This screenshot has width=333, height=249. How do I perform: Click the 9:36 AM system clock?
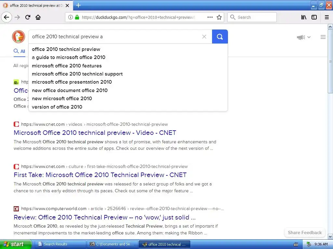(x=321, y=244)
